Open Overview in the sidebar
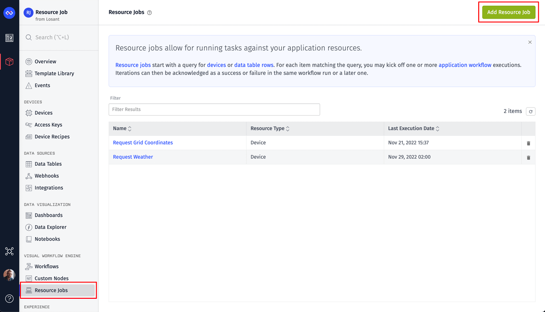This screenshot has height=312, width=545. [45, 62]
